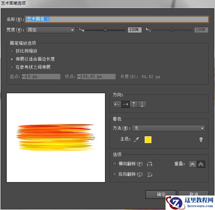Viewport: 215px width, 210px height.
Task: Select the 在参考线之间伸展 radio option
Action: coord(12,67)
